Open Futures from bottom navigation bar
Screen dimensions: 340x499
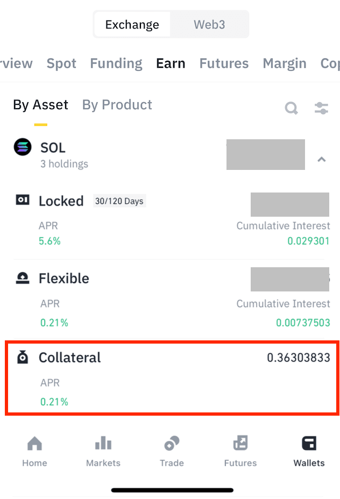[240, 451]
